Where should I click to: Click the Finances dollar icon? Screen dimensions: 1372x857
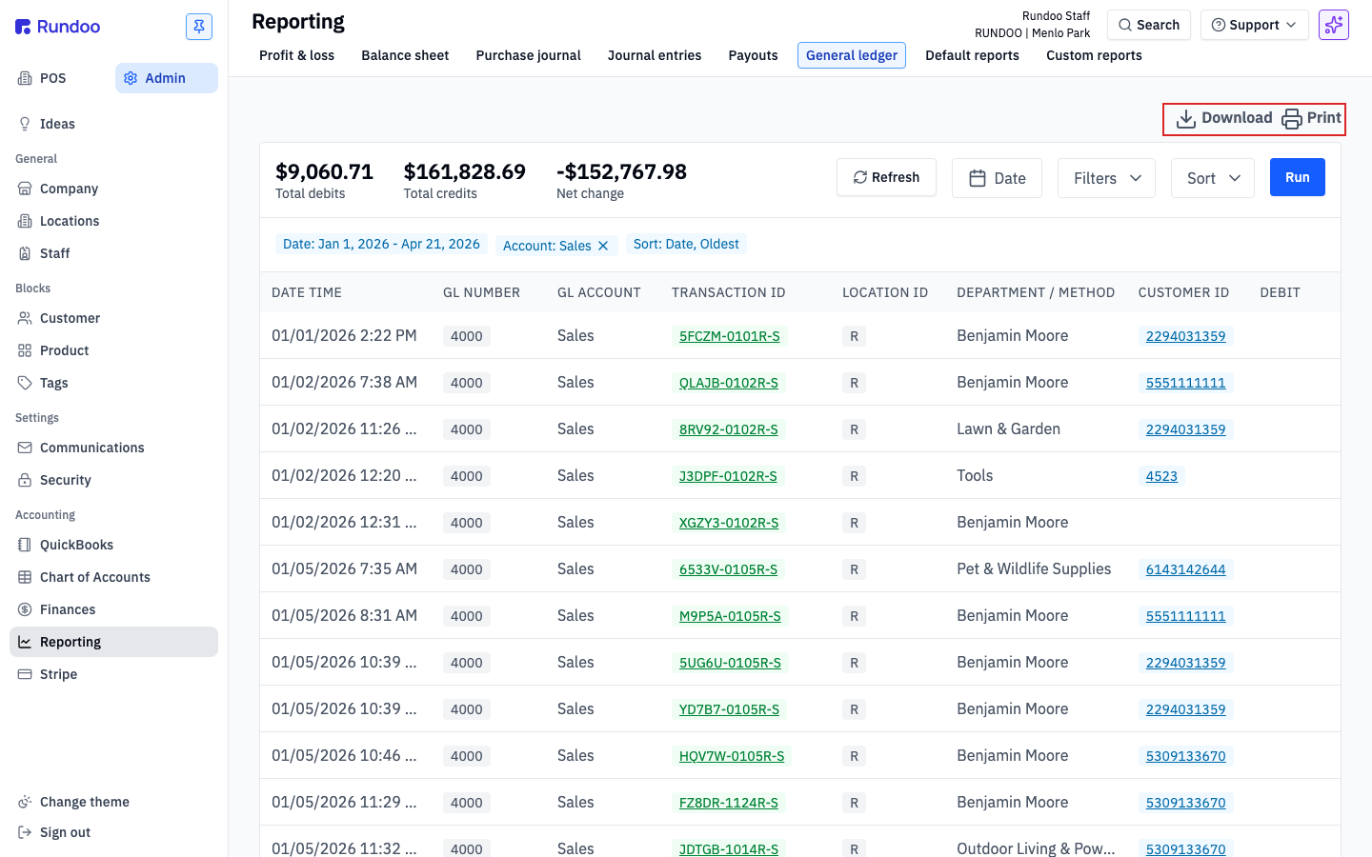click(x=25, y=609)
